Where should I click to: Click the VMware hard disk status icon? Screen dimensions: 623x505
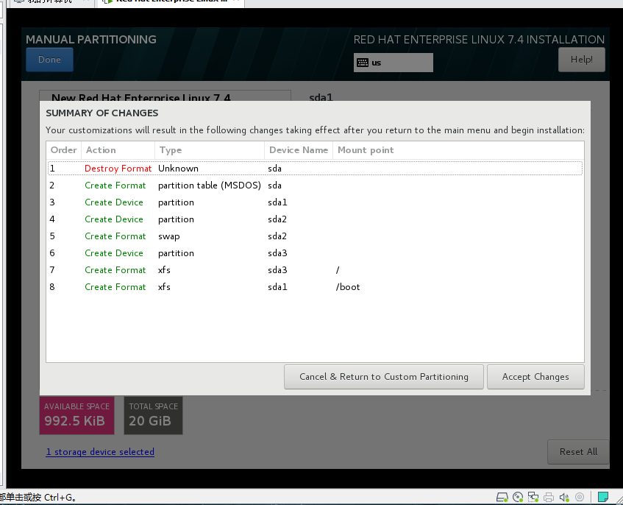tap(502, 497)
